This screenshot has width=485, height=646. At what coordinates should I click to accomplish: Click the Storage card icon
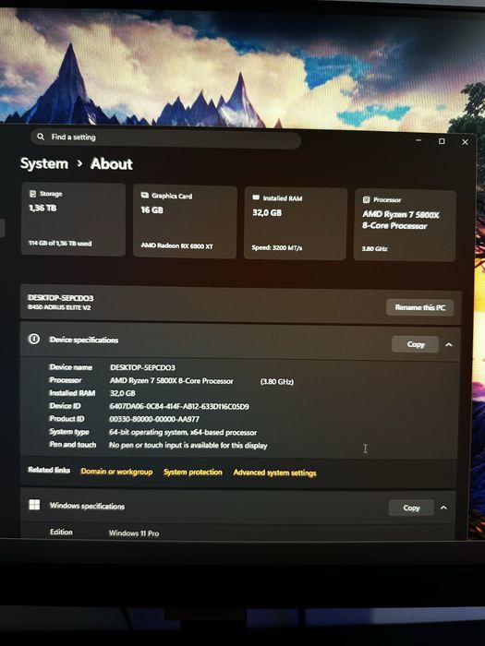click(x=32, y=193)
